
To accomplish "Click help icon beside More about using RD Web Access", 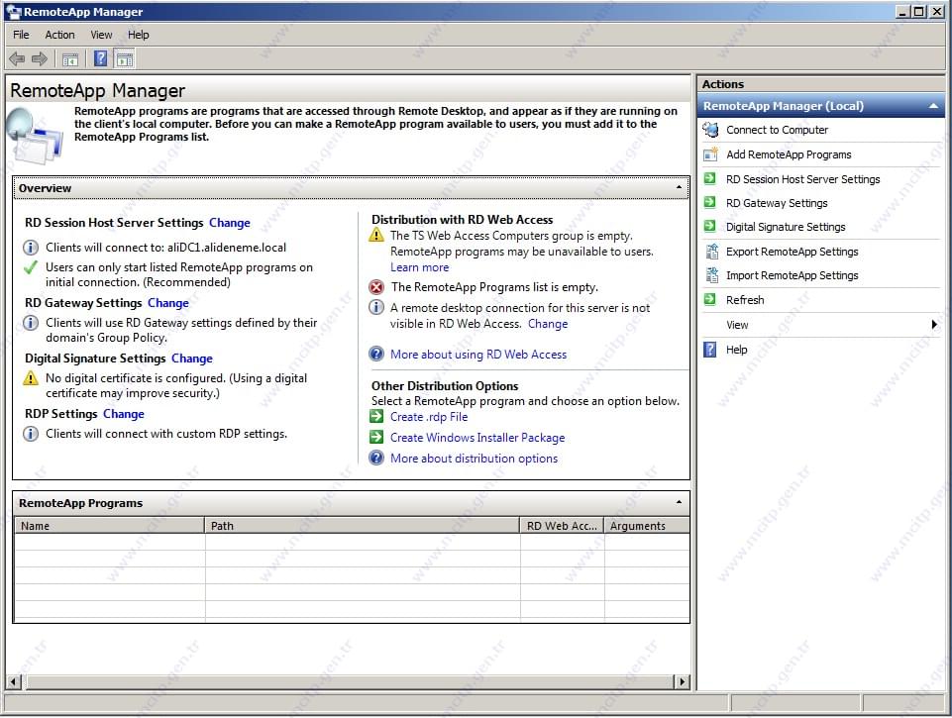I will (x=377, y=354).
